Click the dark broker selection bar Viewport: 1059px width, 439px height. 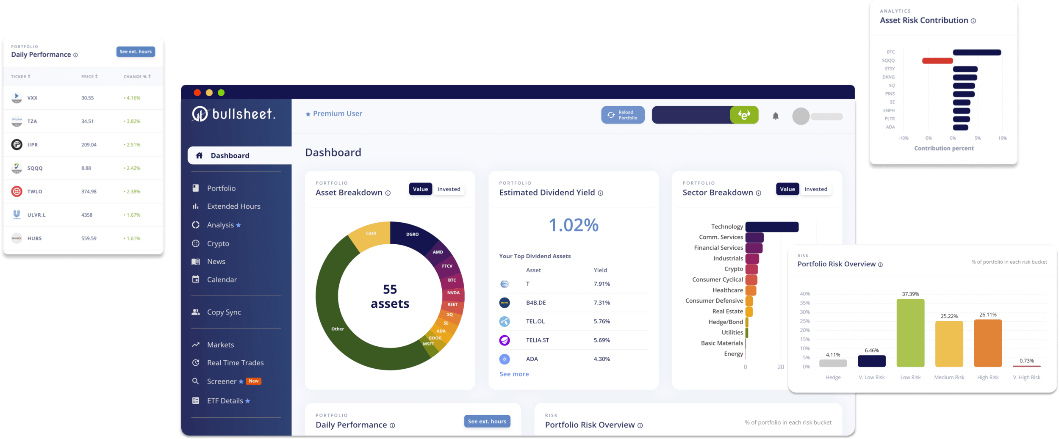[691, 115]
